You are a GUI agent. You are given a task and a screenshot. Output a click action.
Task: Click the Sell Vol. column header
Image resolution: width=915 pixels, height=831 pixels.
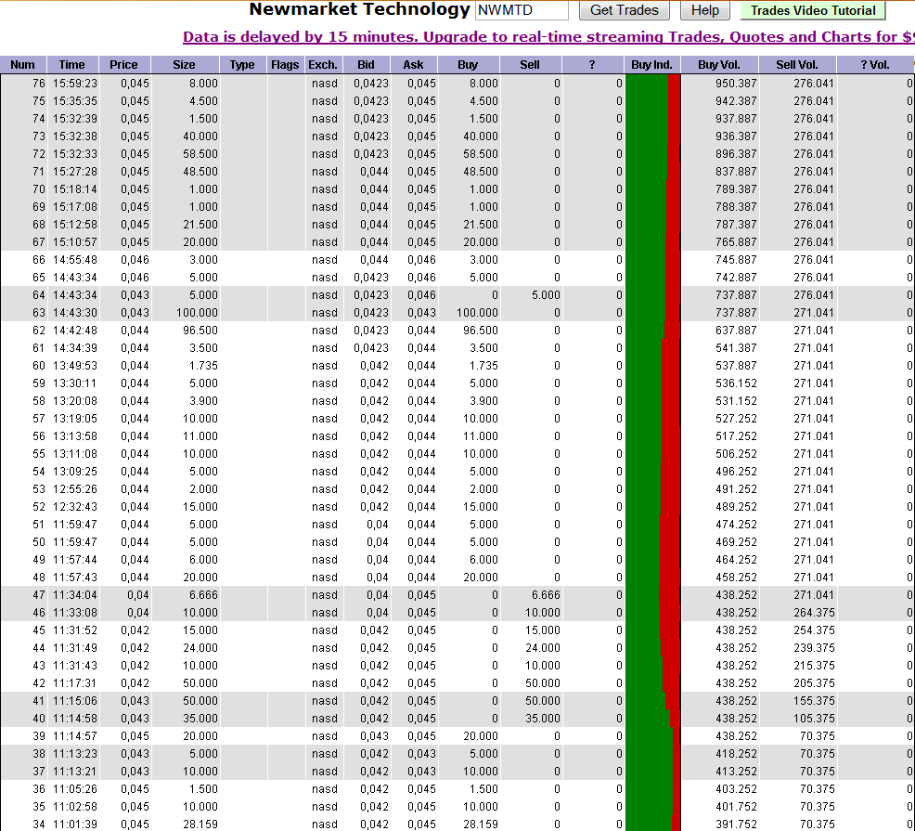[797, 65]
